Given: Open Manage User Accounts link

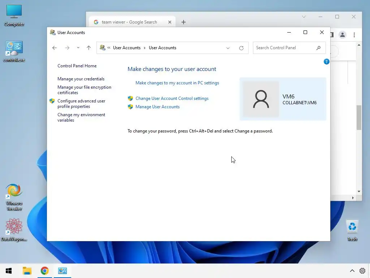Looking at the screenshot, I should coord(158,107).
